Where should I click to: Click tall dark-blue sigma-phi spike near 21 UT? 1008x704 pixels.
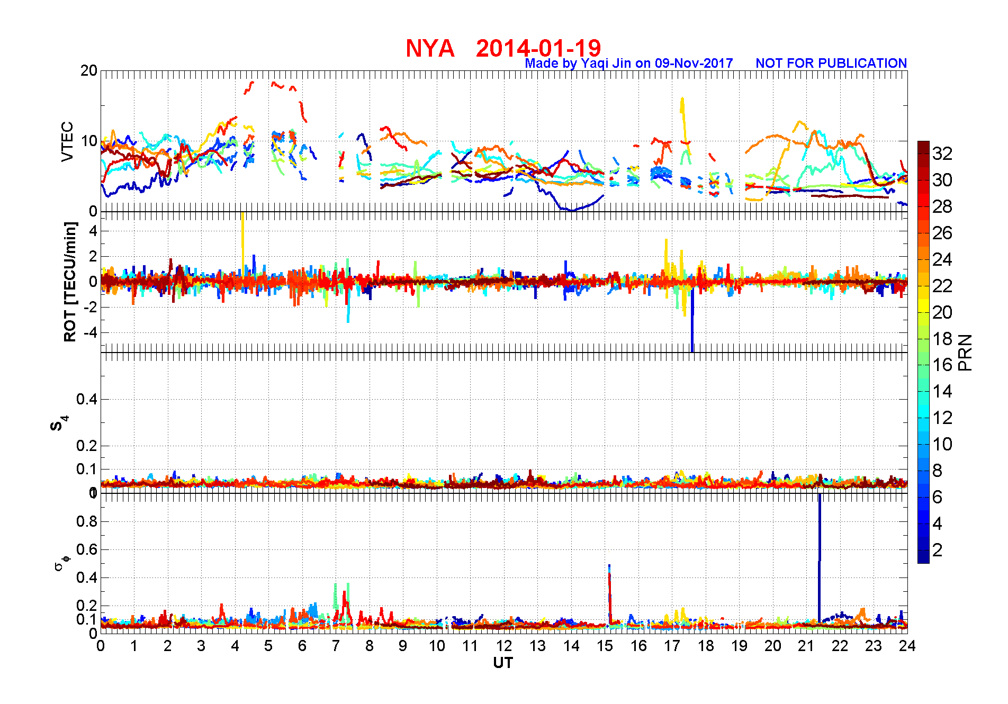820,558
